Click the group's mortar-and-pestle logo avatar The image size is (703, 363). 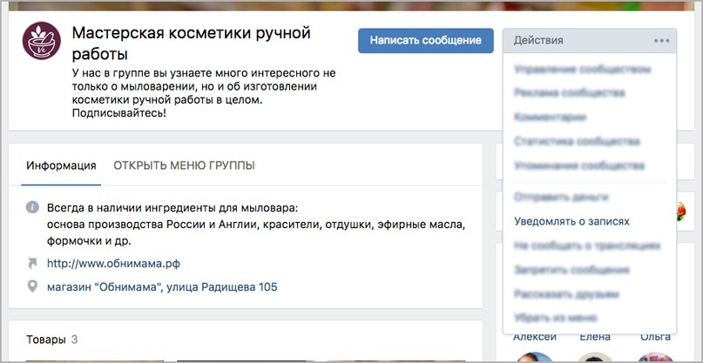pos(41,40)
